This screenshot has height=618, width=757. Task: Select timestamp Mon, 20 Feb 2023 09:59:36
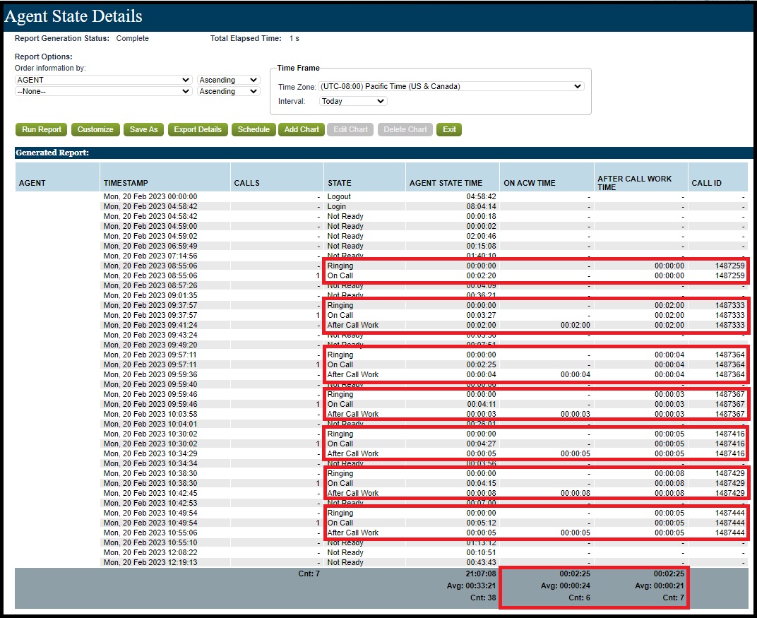[150, 374]
